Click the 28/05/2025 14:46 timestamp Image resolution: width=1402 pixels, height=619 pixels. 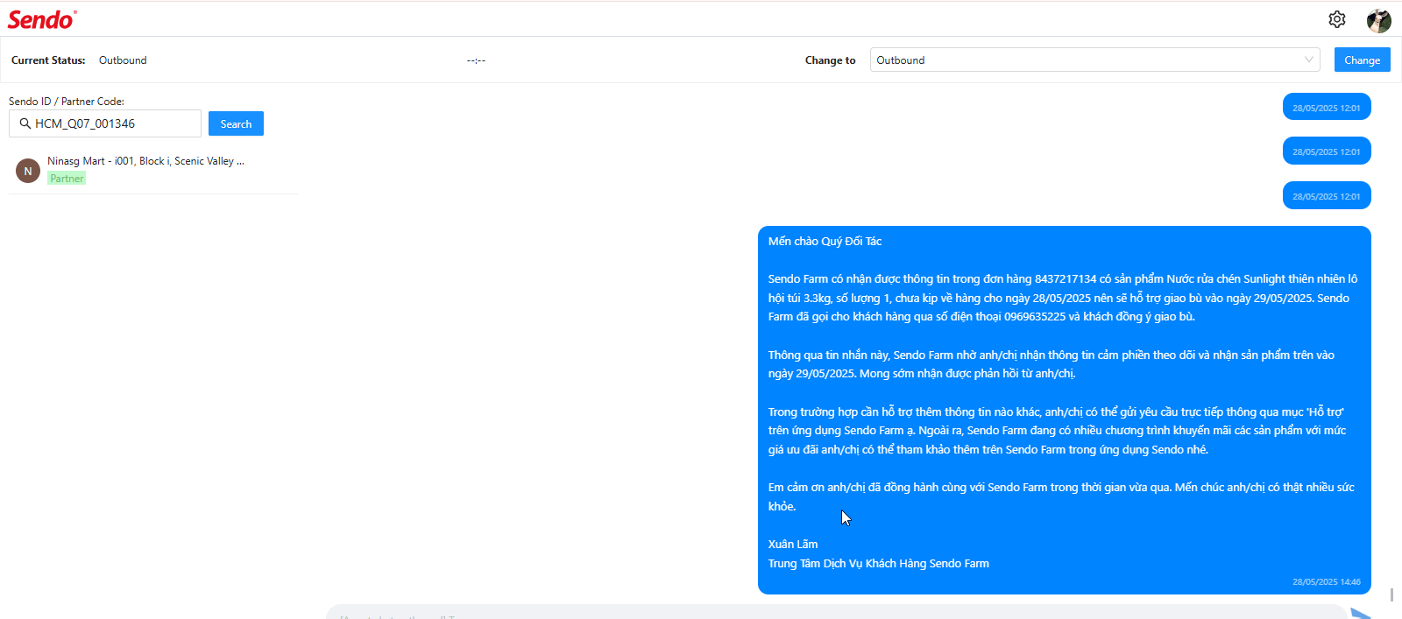[1327, 581]
